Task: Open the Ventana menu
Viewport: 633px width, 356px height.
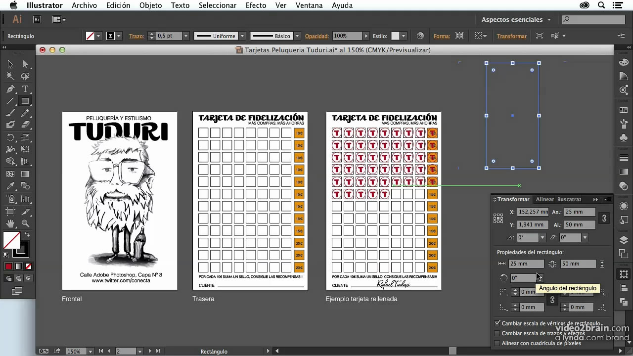Action: 309,5
